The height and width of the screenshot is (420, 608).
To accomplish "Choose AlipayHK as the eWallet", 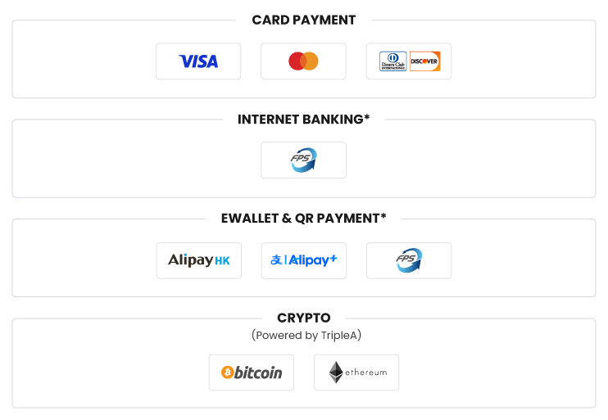I will point(198,260).
